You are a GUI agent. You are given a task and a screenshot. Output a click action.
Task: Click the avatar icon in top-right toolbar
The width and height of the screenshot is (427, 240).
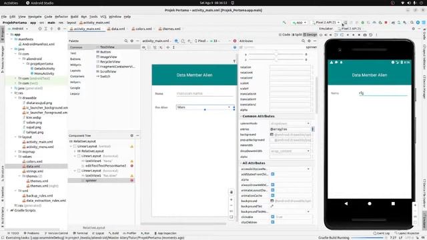pyautogui.click(x=418, y=23)
